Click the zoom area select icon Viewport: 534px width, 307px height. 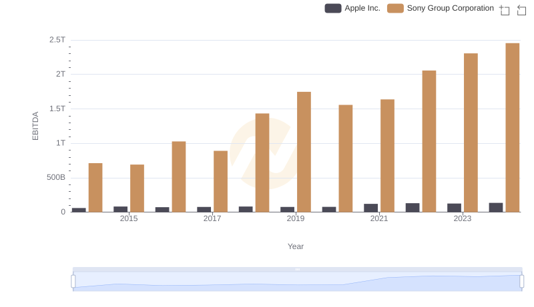(505, 10)
